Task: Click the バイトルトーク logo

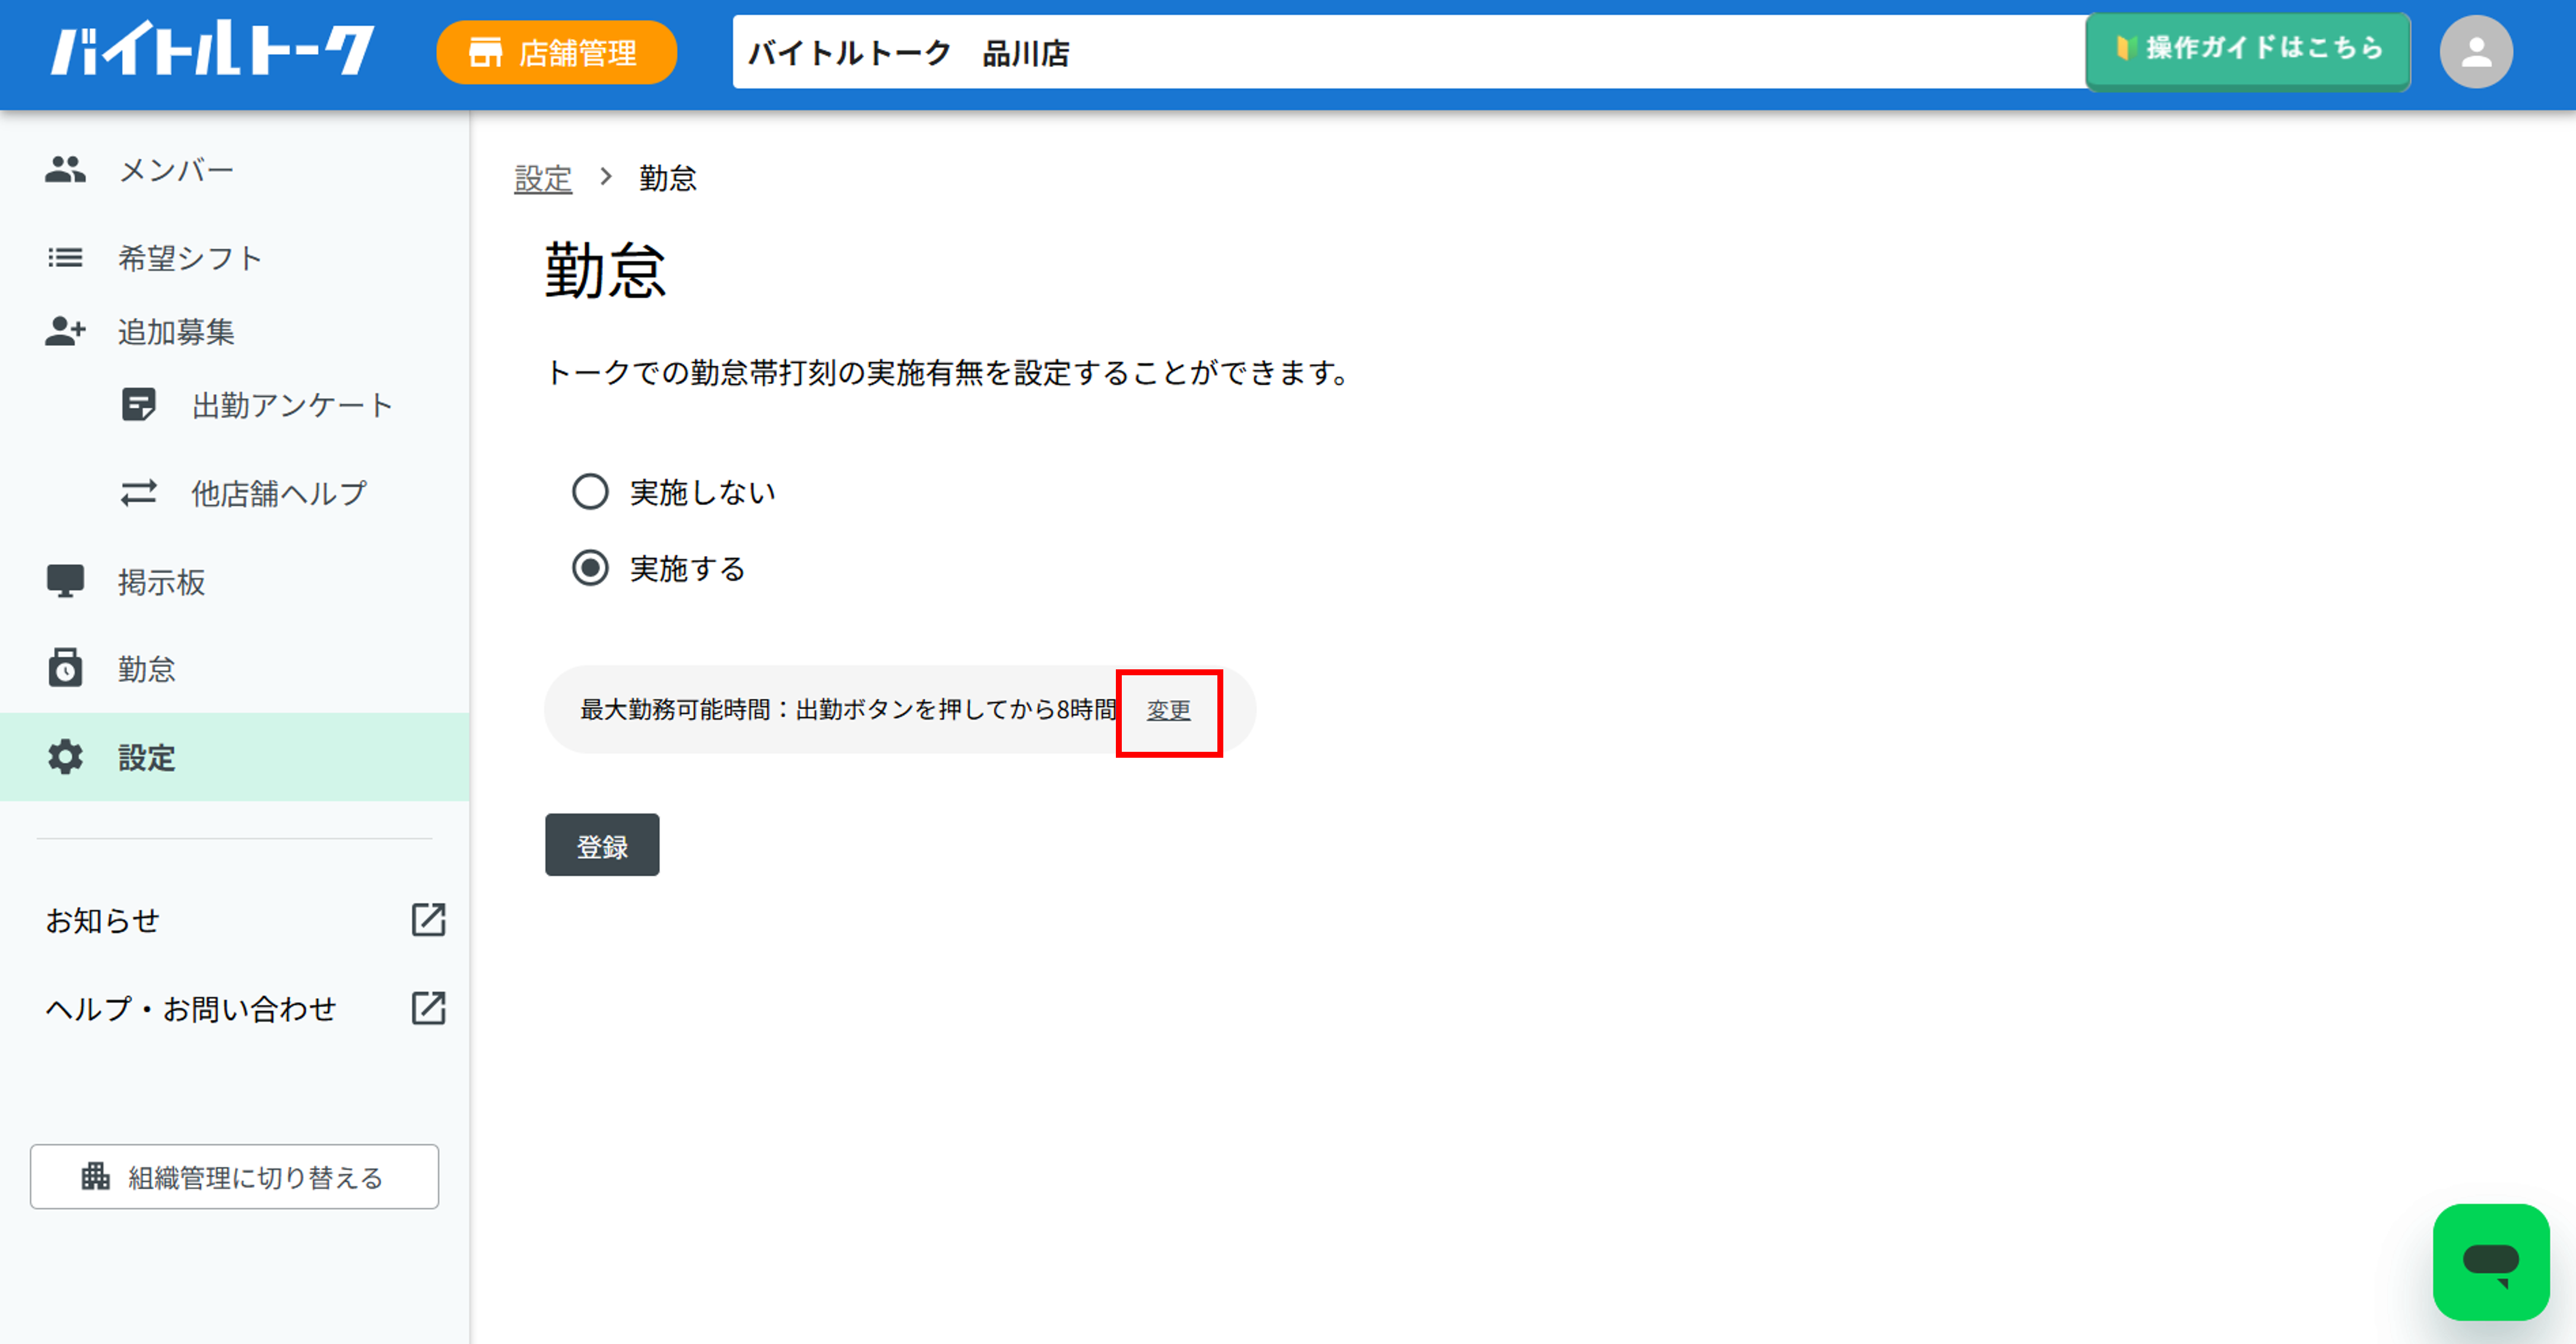Action: pyautogui.click(x=213, y=49)
